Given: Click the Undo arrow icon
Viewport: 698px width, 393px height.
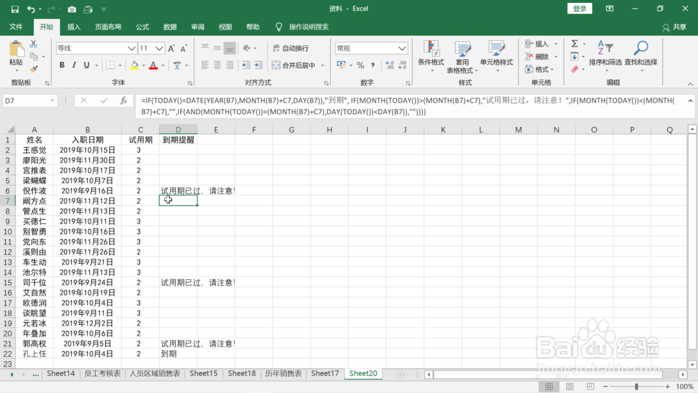Looking at the screenshot, I should pyautogui.click(x=31, y=9).
